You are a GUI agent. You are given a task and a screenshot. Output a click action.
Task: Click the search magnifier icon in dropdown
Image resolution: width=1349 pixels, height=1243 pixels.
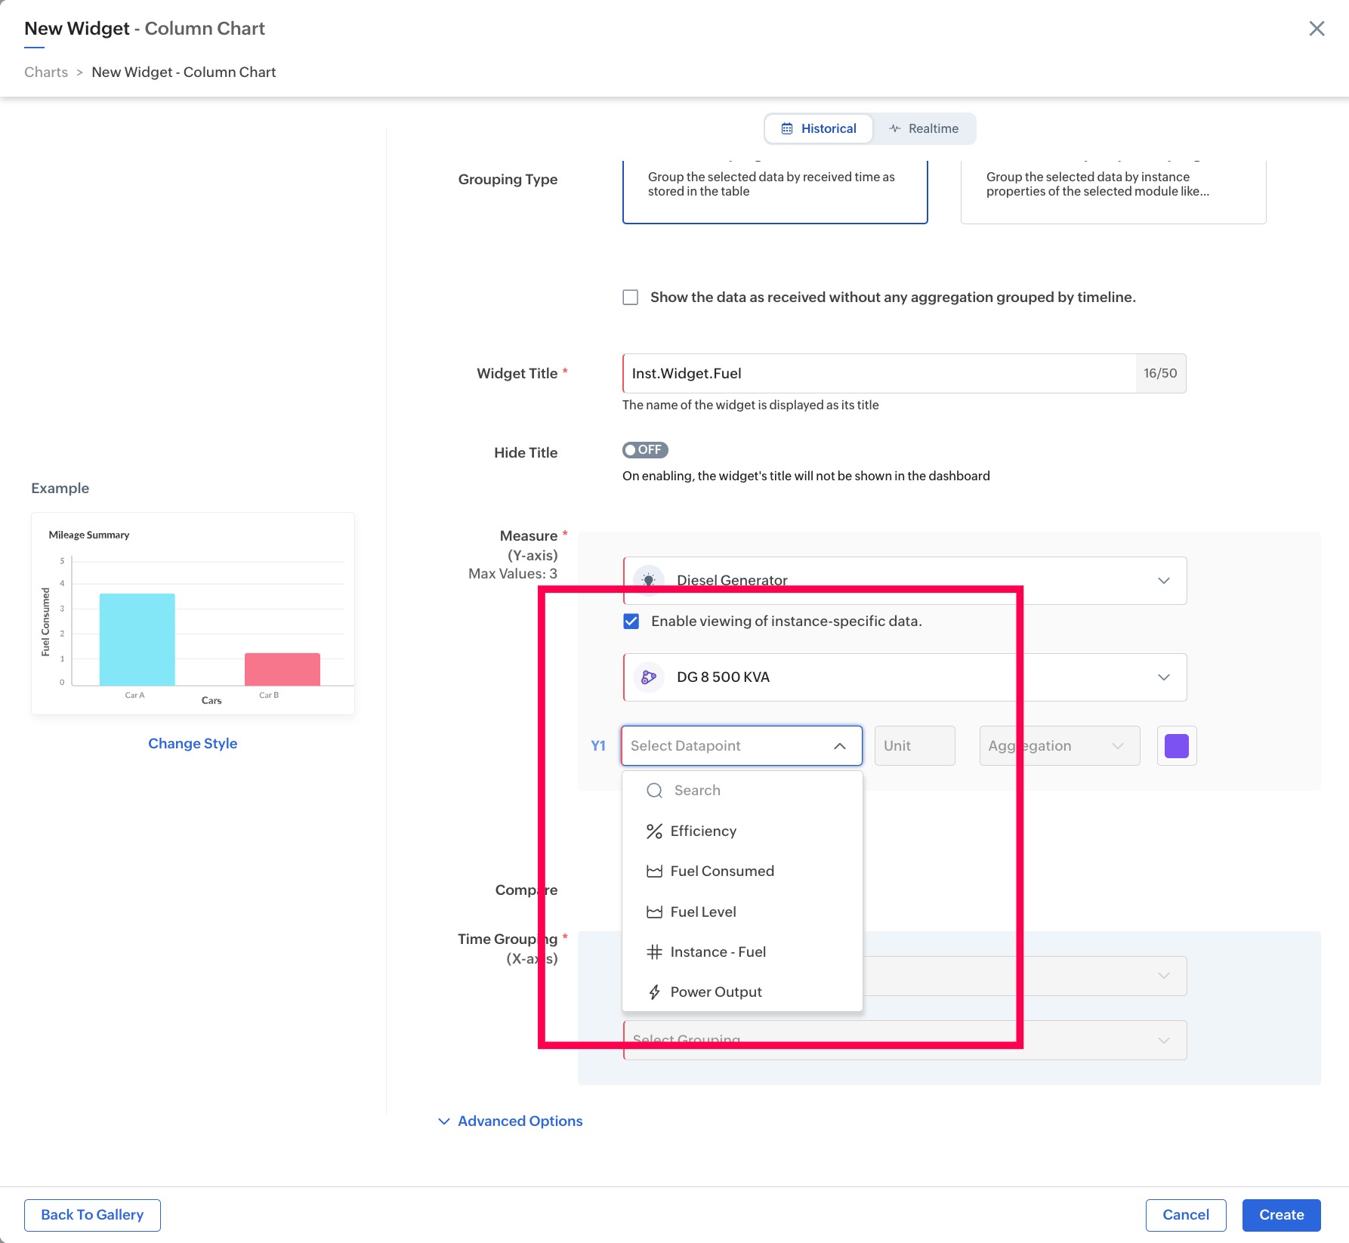pyautogui.click(x=655, y=791)
